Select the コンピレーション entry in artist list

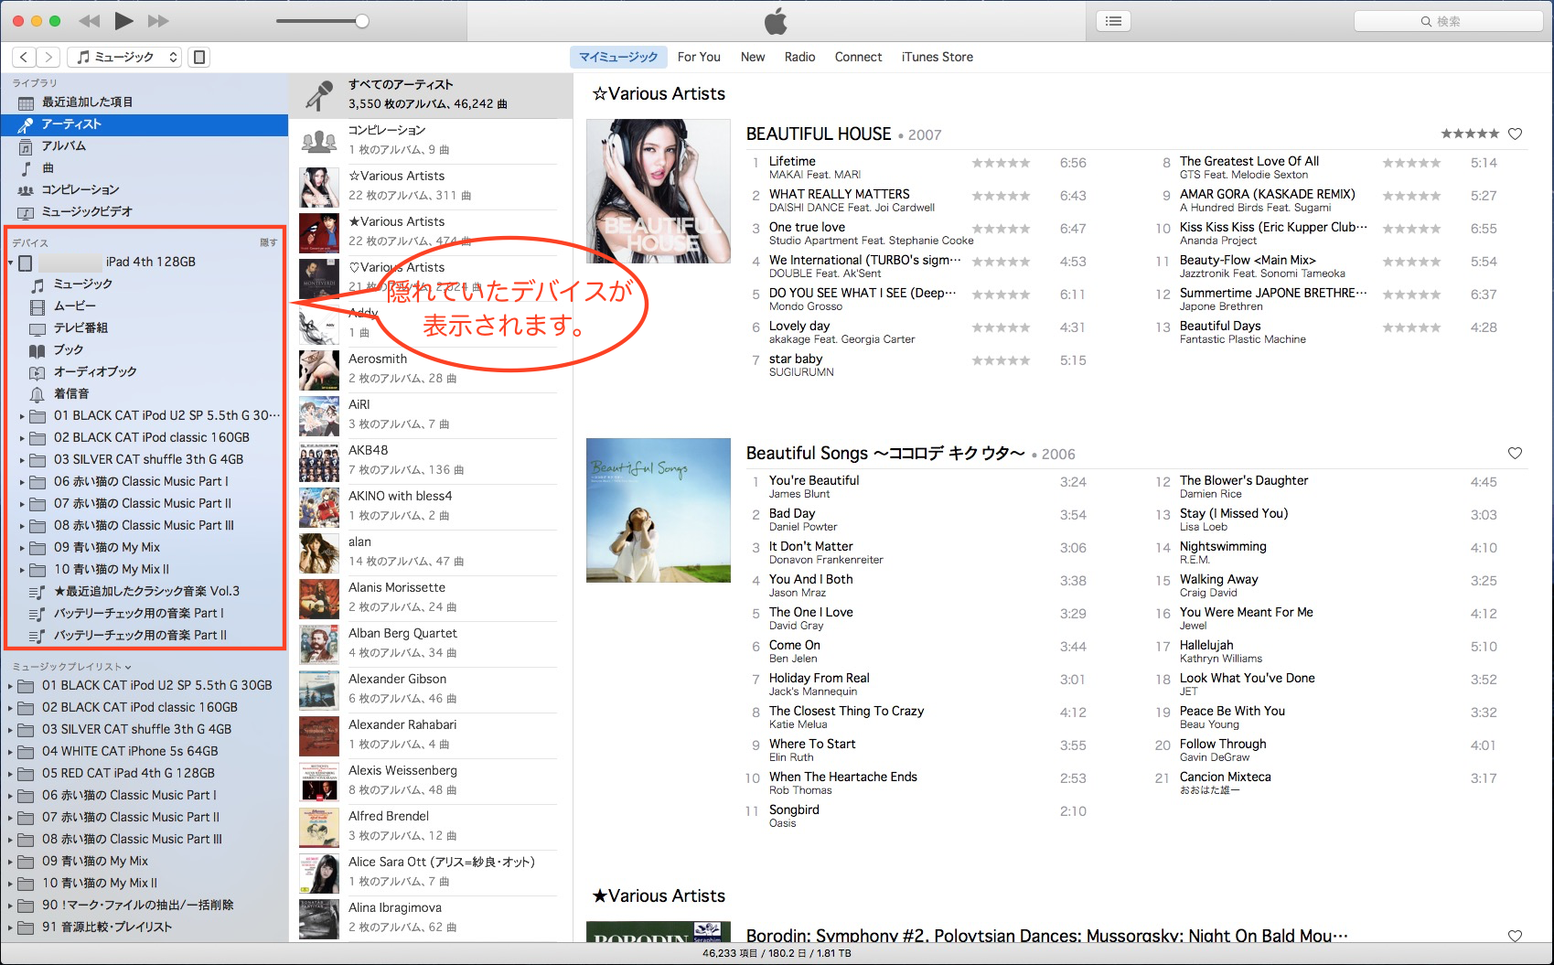click(x=431, y=141)
